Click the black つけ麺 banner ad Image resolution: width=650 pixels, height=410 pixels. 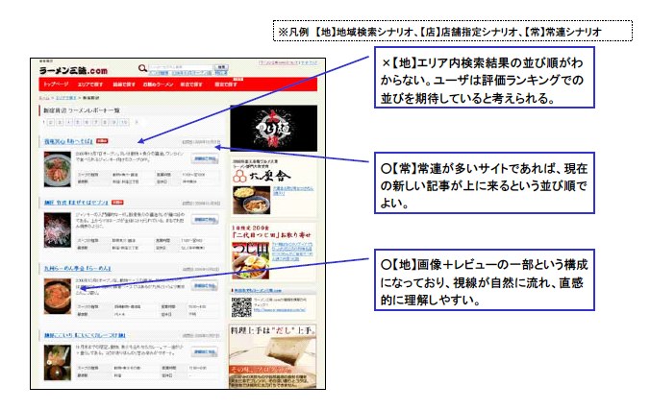coord(274,128)
